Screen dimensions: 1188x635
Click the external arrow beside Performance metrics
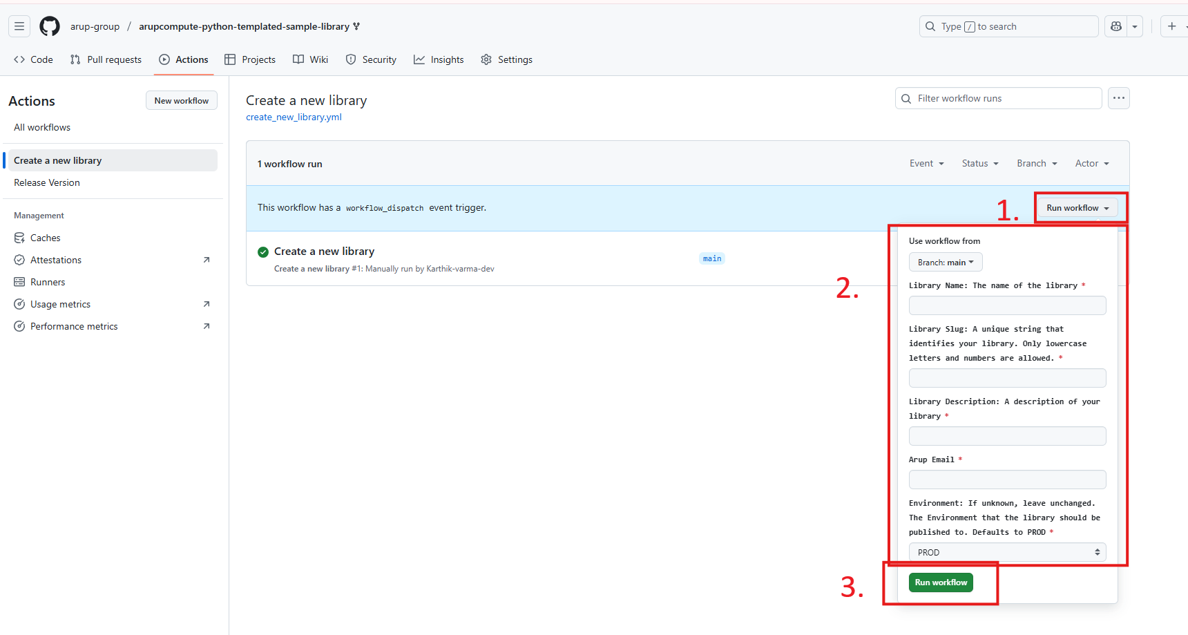point(207,326)
